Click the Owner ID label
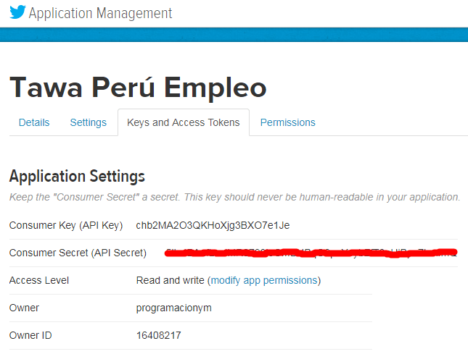468x354 pixels. pos(30,335)
